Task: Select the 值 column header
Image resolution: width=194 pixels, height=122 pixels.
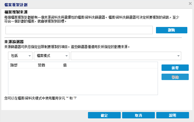Action: click(65, 65)
